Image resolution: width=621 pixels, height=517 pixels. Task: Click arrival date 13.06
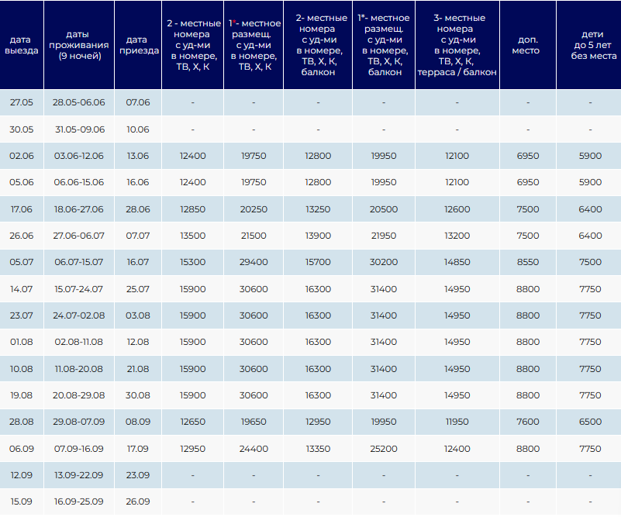click(x=138, y=156)
